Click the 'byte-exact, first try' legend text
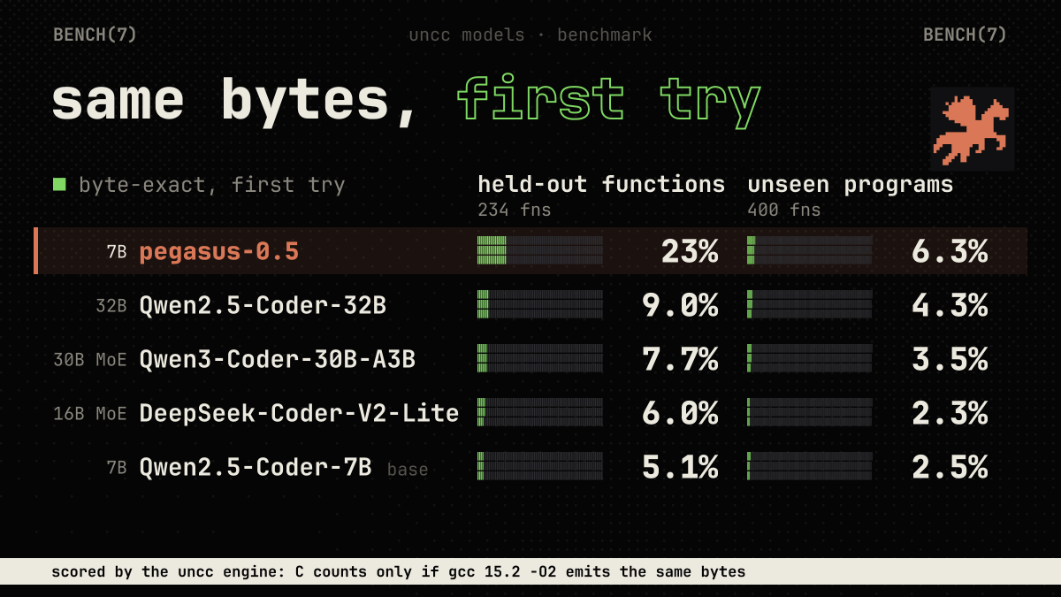Viewport: 1061px width, 597px height. (x=212, y=185)
